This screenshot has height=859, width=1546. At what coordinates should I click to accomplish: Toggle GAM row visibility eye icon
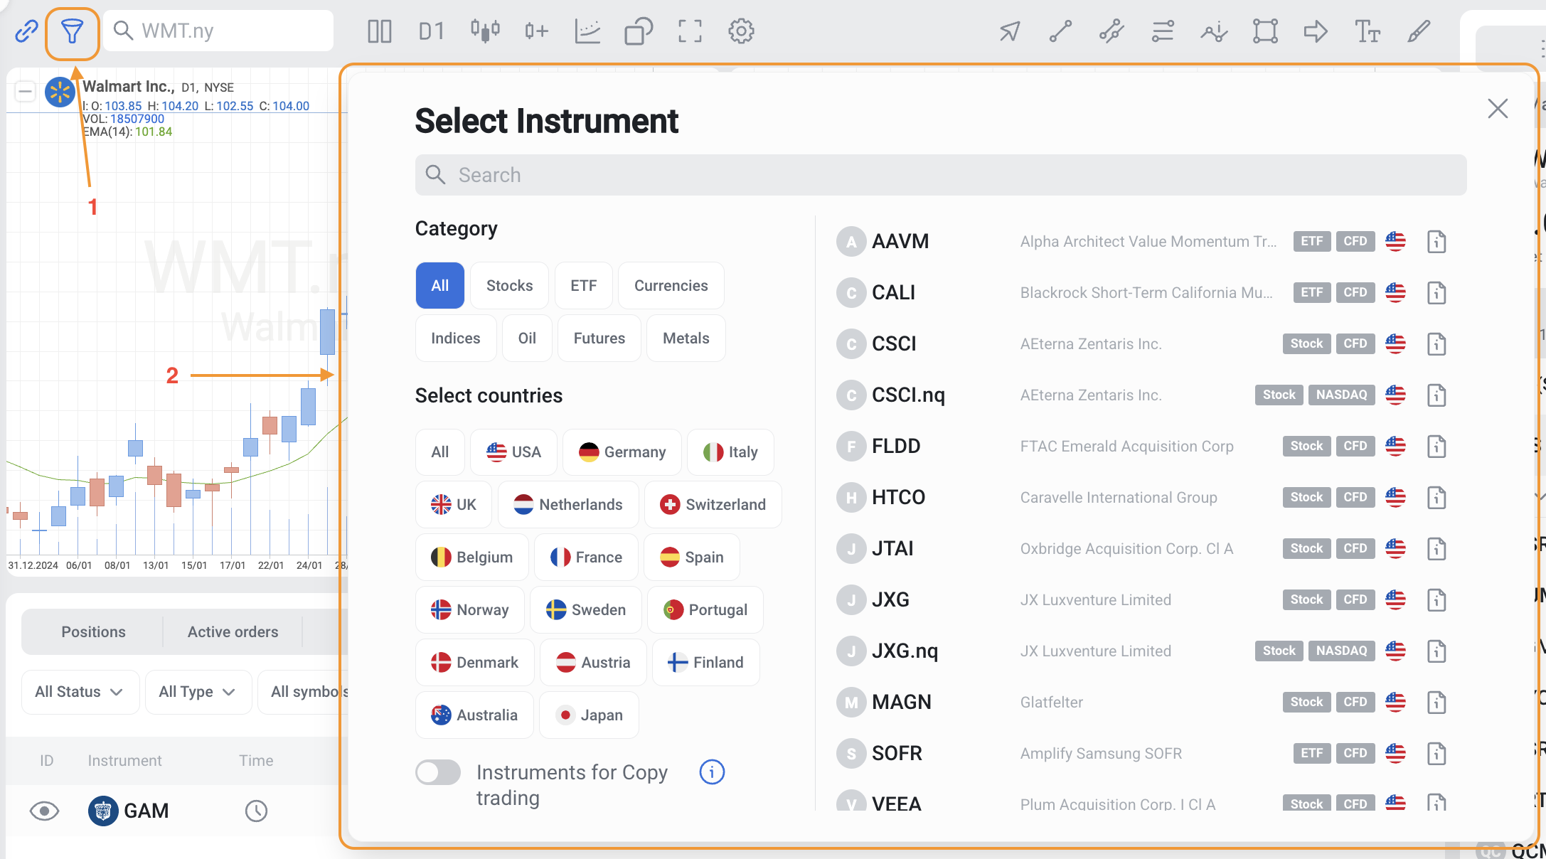click(44, 811)
